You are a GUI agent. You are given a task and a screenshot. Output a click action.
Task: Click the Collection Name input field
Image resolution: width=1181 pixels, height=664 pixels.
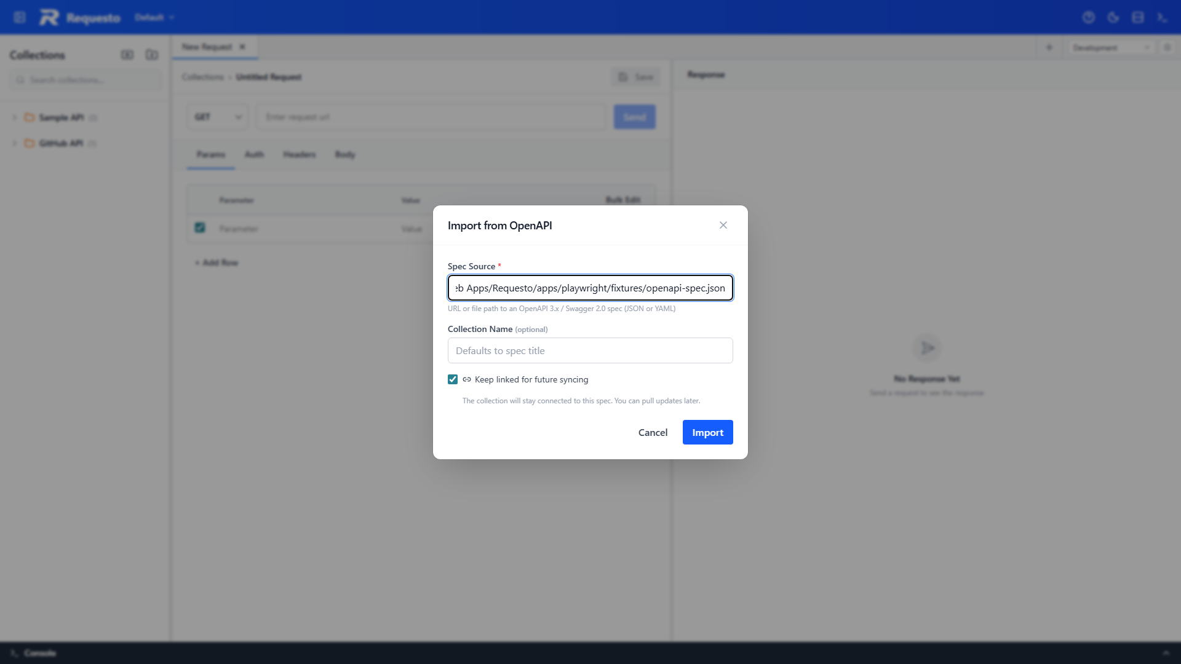[x=590, y=350]
